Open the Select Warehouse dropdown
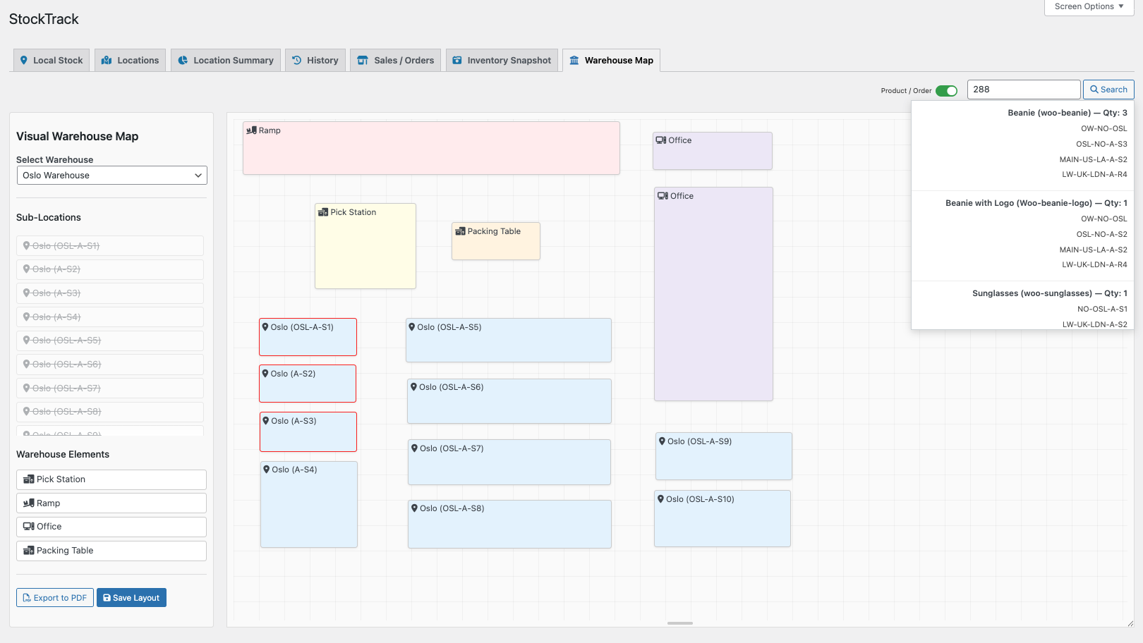 [x=111, y=176]
